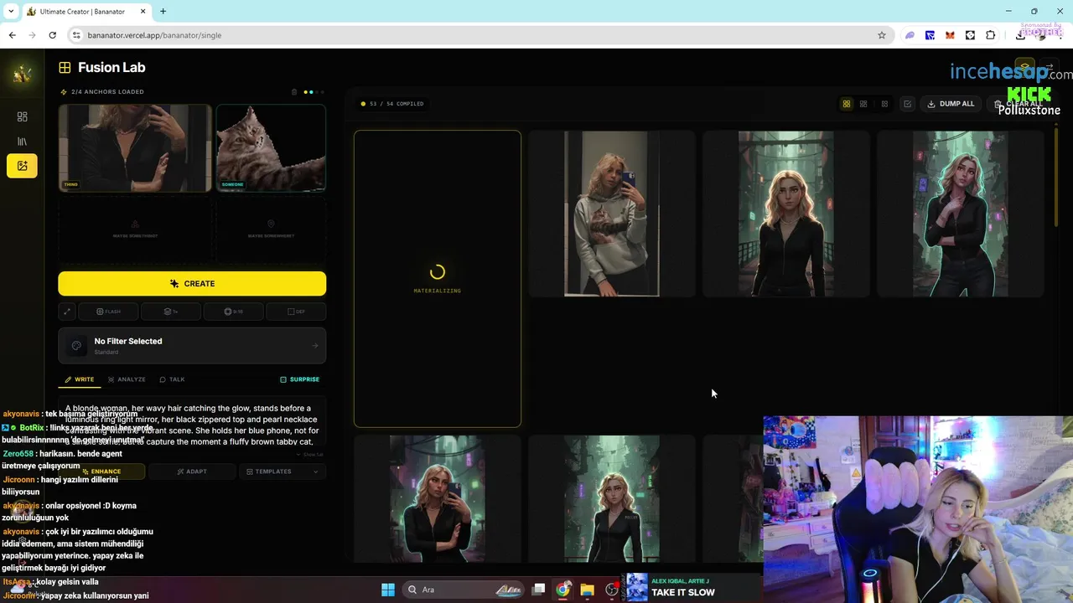Click the empty MAYBE SOMEWHERE anchor slot
Viewport: 1073px width, 603px height.
[271, 230]
